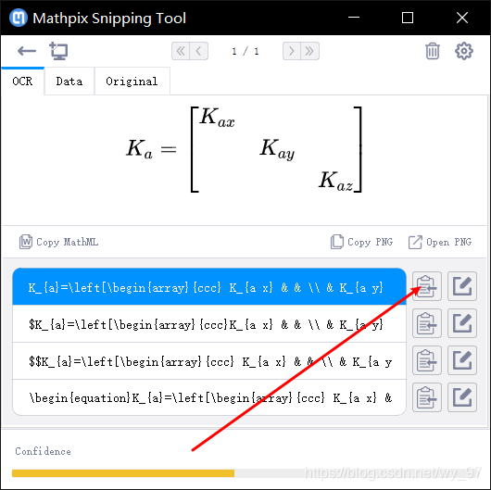Click the back arrow icon

point(27,51)
